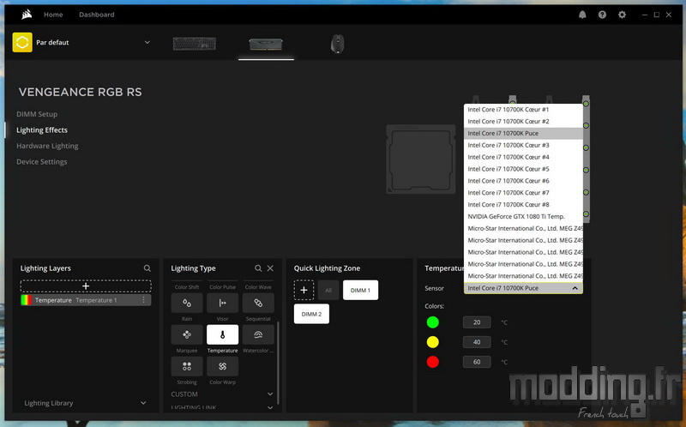Pick the yellow temperature color swatch
The height and width of the screenshot is (427, 686).
433,342
